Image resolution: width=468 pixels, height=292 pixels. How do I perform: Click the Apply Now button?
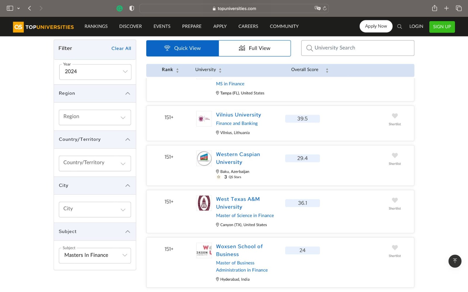[x=376, y=26]
